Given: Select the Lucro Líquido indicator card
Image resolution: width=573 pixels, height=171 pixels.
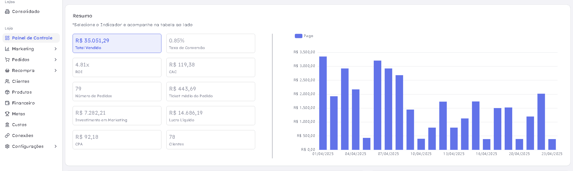Looking at the screenshot, I should (x=211, y=116).
